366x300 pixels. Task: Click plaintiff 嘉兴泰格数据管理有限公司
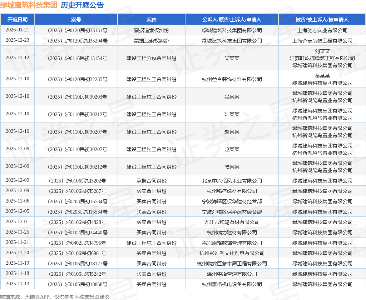click(232, 243)
